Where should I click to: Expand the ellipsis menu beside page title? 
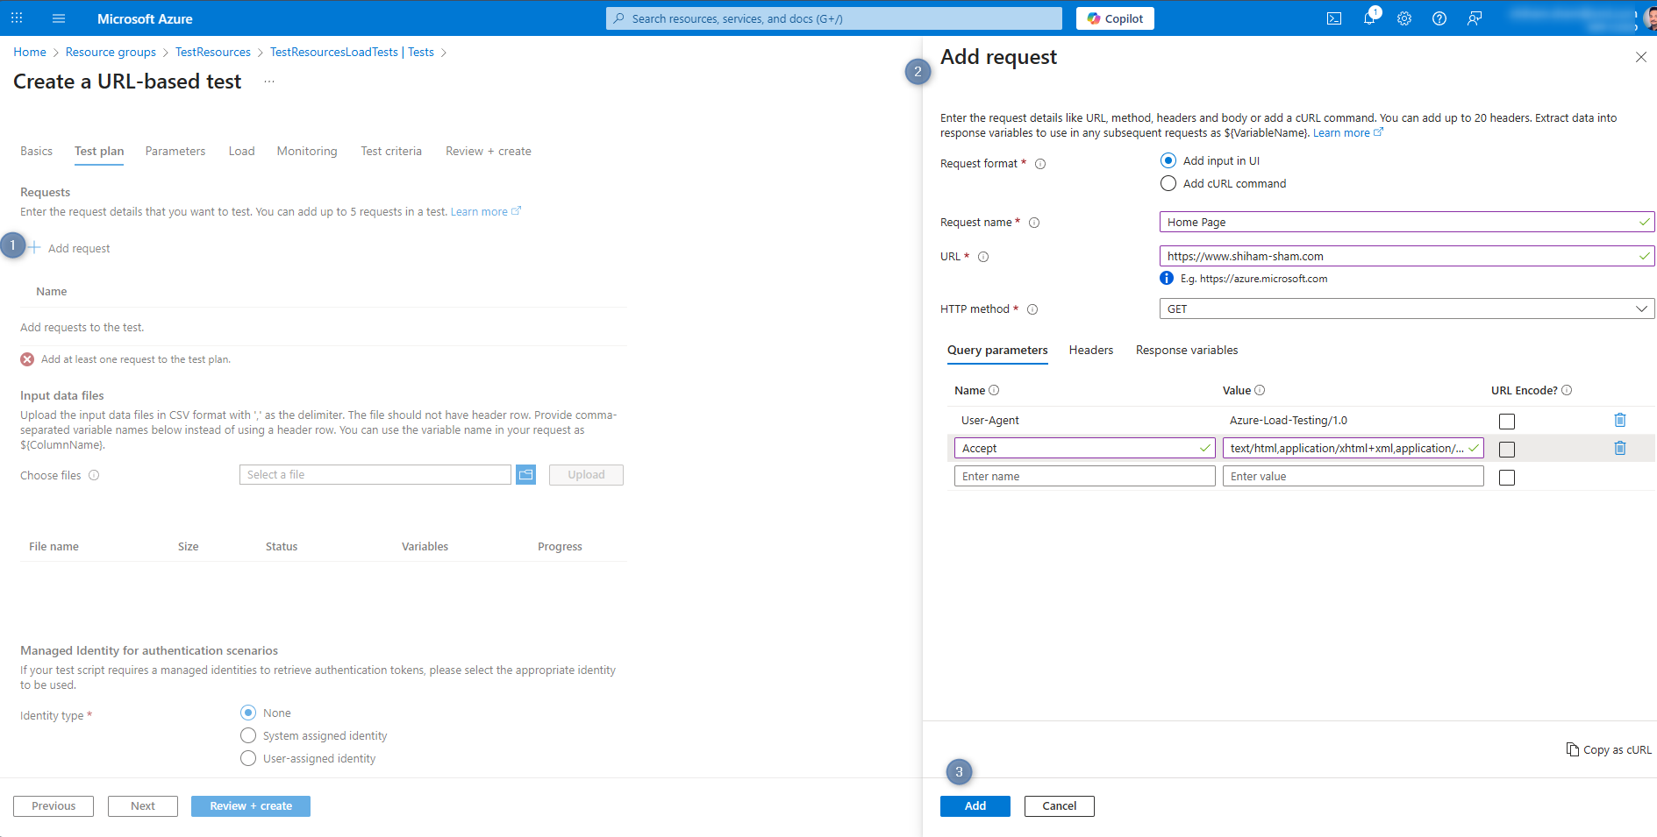click(x=269, y=82)
